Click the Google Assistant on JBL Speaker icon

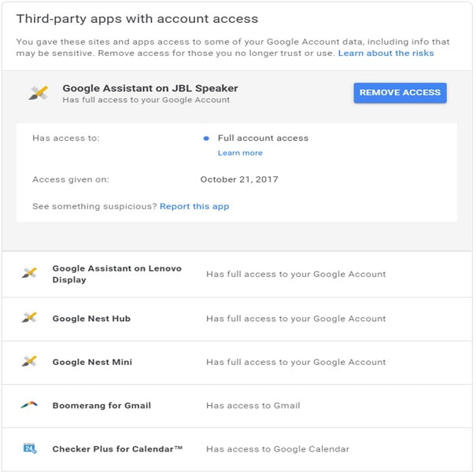click(x=39, y=93)
